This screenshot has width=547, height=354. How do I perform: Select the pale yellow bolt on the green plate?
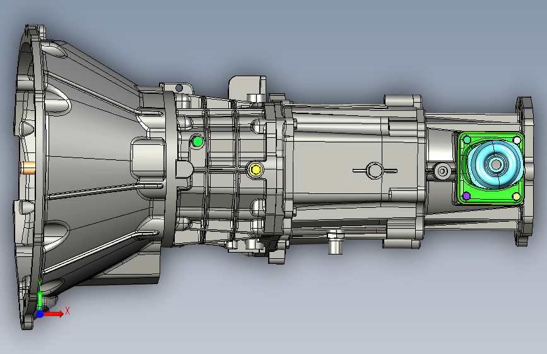[x=517, y=197]
